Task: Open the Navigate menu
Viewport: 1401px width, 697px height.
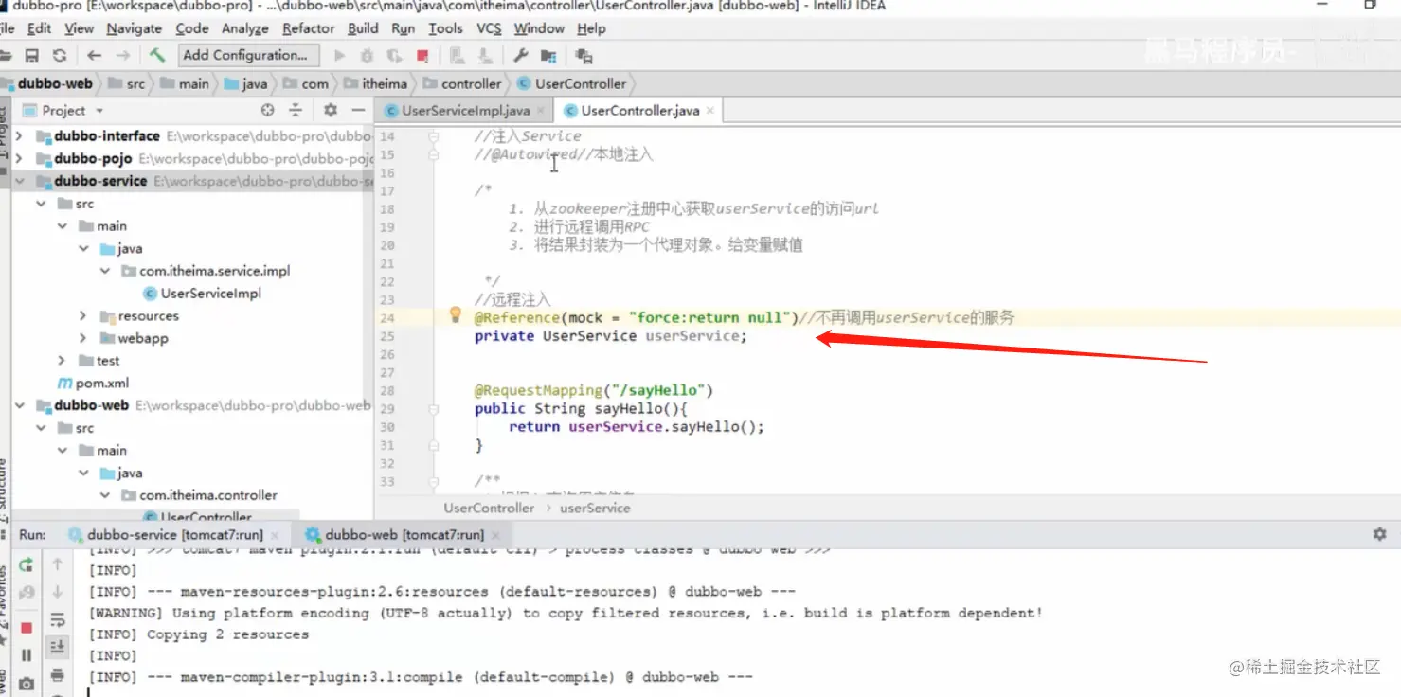Action: point(134,28)
